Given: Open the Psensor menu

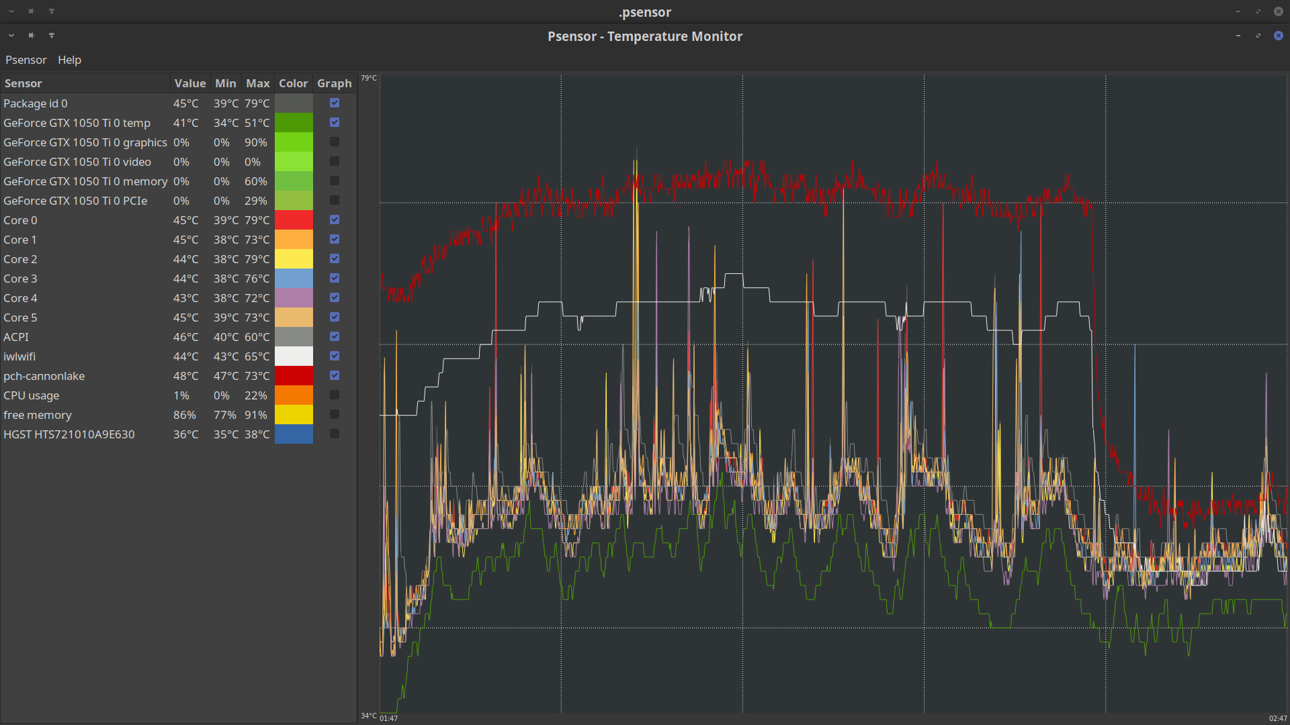Looking at the screenshot, I should coord(26,60).
